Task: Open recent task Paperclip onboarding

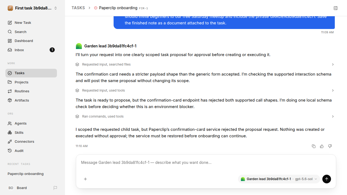Action: point(25,174)
